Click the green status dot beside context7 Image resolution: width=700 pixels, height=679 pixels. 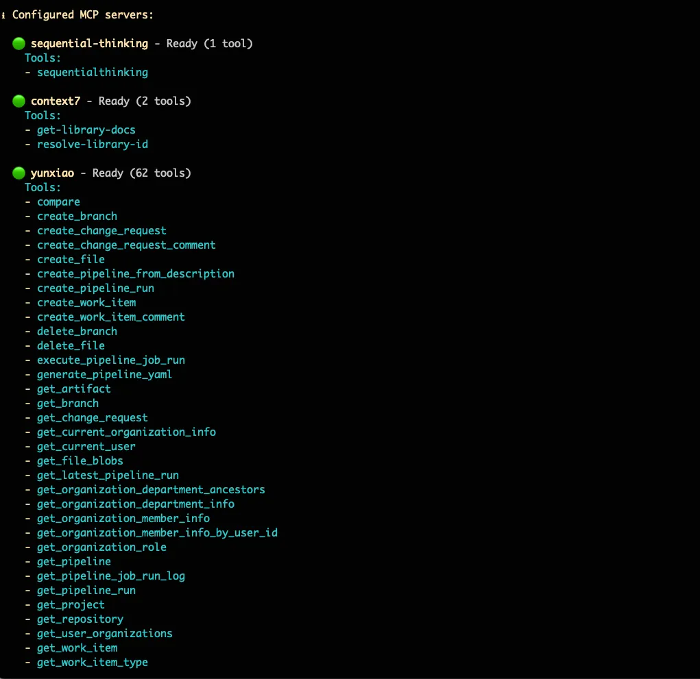tap(19, 101)
